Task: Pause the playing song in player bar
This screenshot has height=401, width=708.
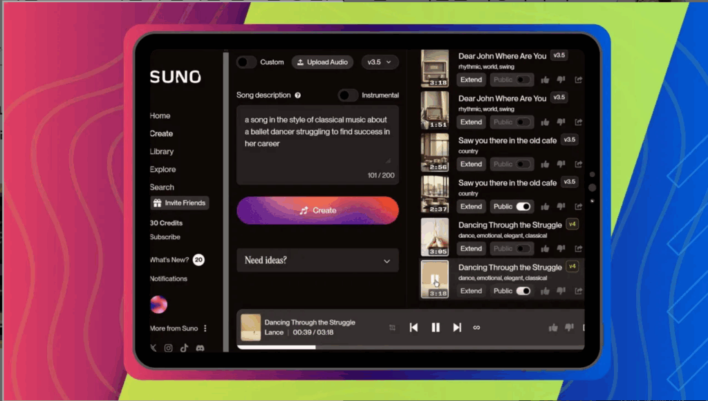Action: pos(436,328)
